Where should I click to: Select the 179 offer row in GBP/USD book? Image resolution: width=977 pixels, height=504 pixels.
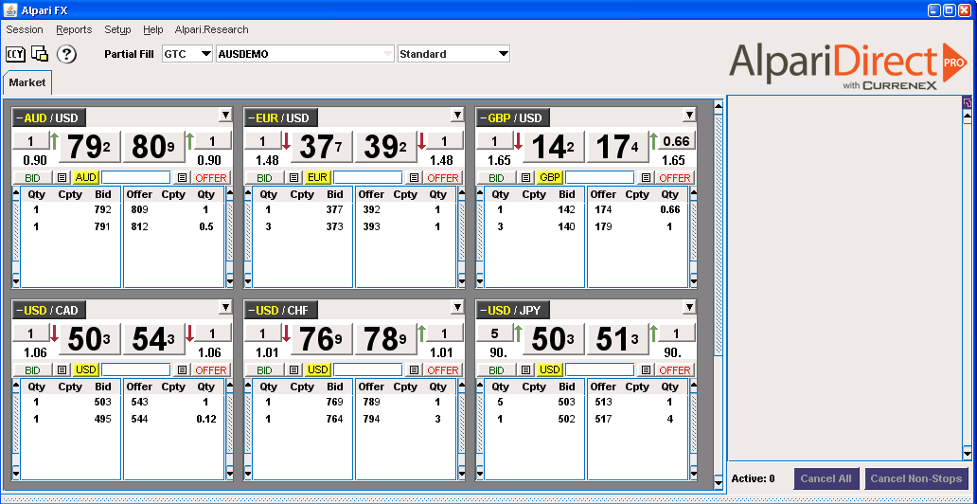pos(638,226)
